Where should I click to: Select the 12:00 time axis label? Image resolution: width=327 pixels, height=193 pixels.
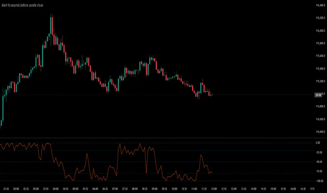pyautogui.click(x=214, y=189)
